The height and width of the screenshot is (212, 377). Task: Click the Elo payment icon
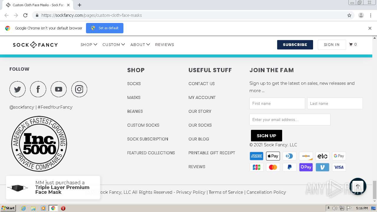tap(323, 156)
